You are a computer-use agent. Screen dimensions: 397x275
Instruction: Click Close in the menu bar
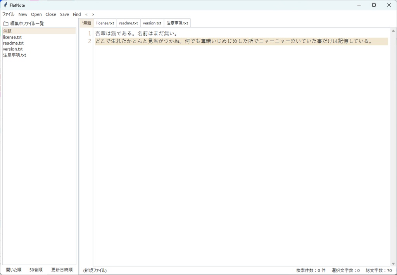51,14
